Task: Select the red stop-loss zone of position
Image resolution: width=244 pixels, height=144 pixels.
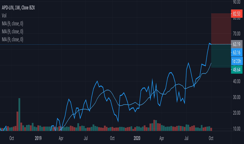Action: 221,29
